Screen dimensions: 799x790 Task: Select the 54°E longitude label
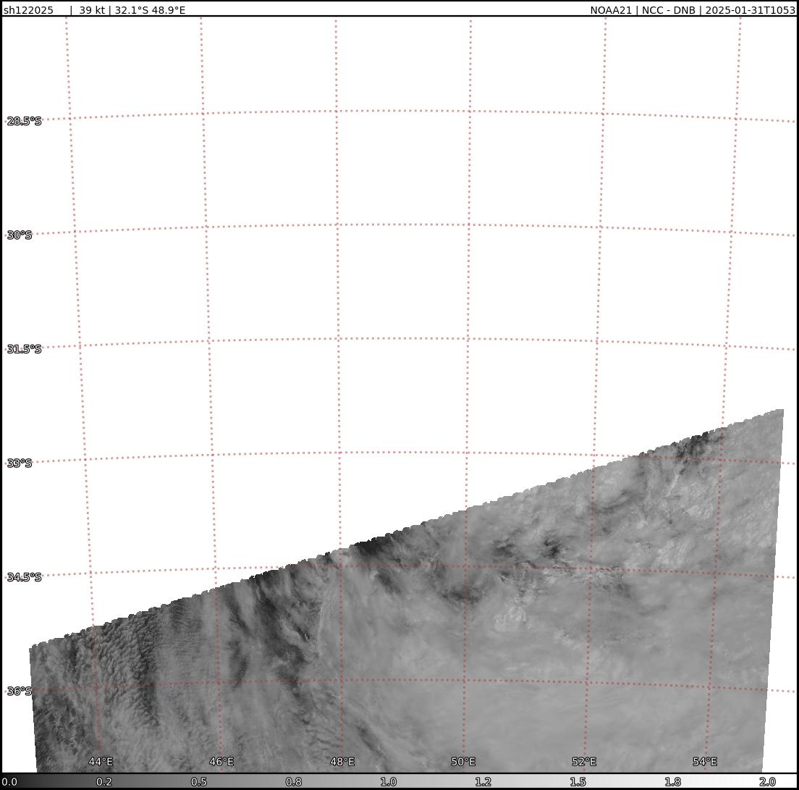click(705, 762)
